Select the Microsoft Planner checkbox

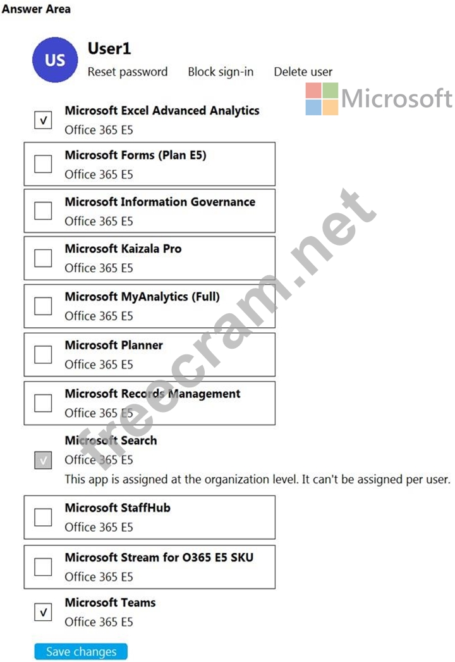tap(43, 354)
